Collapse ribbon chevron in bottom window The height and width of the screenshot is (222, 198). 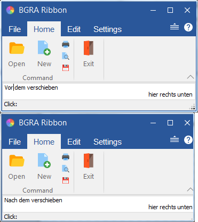pos(190,189)
